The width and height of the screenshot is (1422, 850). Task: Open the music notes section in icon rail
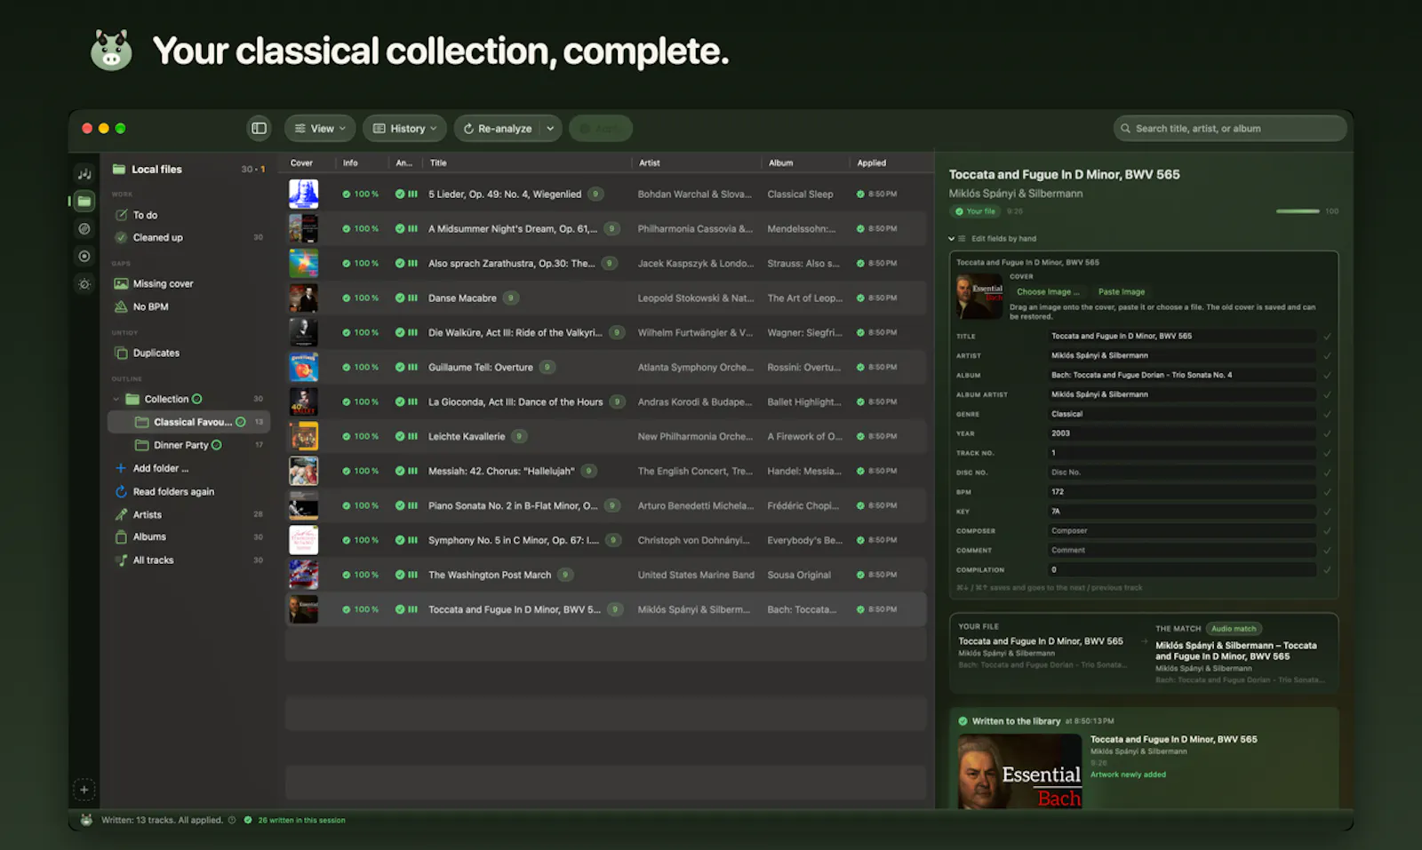point(84,173)
